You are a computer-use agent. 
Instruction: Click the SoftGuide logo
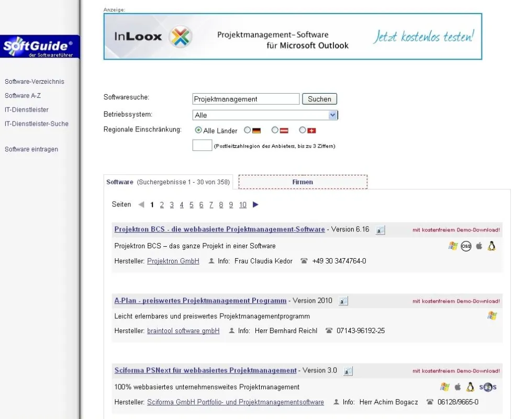pos(40,46)
